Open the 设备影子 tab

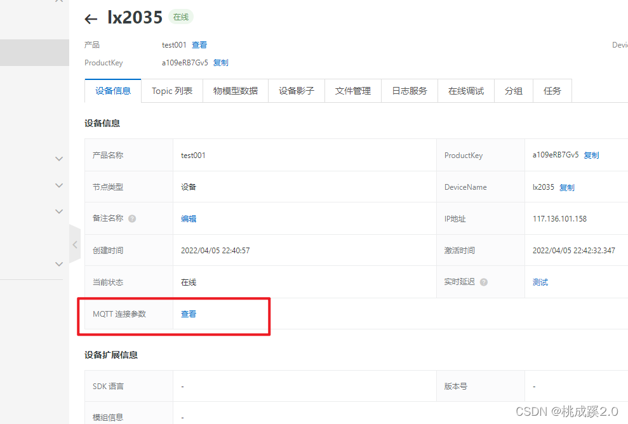pyautogui.click(x=297, y=91)
